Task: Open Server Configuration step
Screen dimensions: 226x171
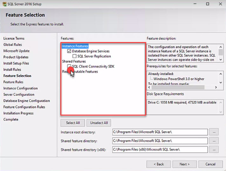Action: 19,95
